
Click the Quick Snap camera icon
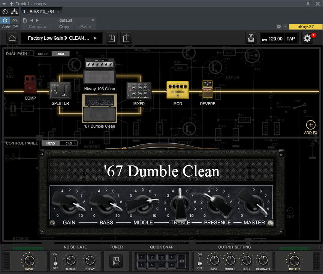[x=181, y=261]
